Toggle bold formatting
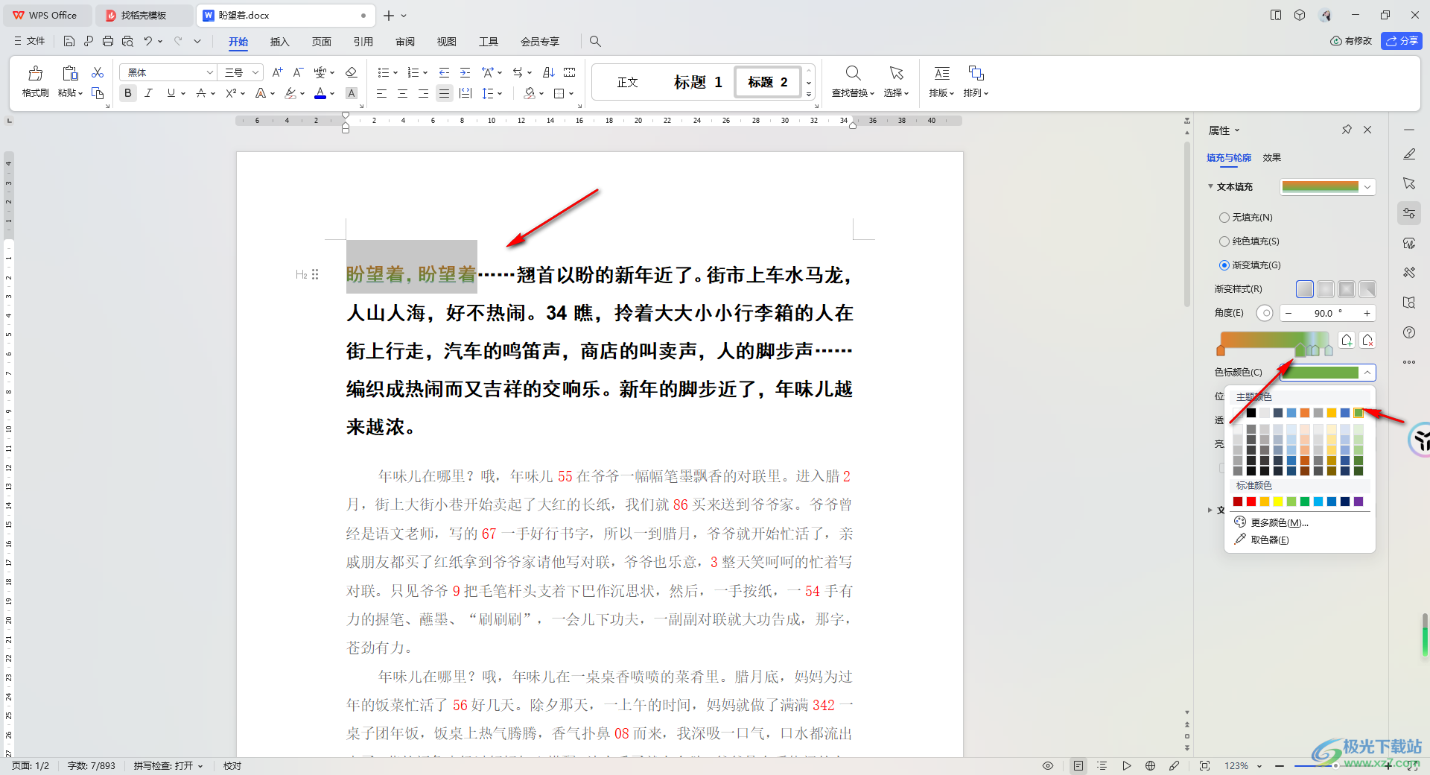The height and width of the screenshot is (775, 1430). [x=128, y=93]
